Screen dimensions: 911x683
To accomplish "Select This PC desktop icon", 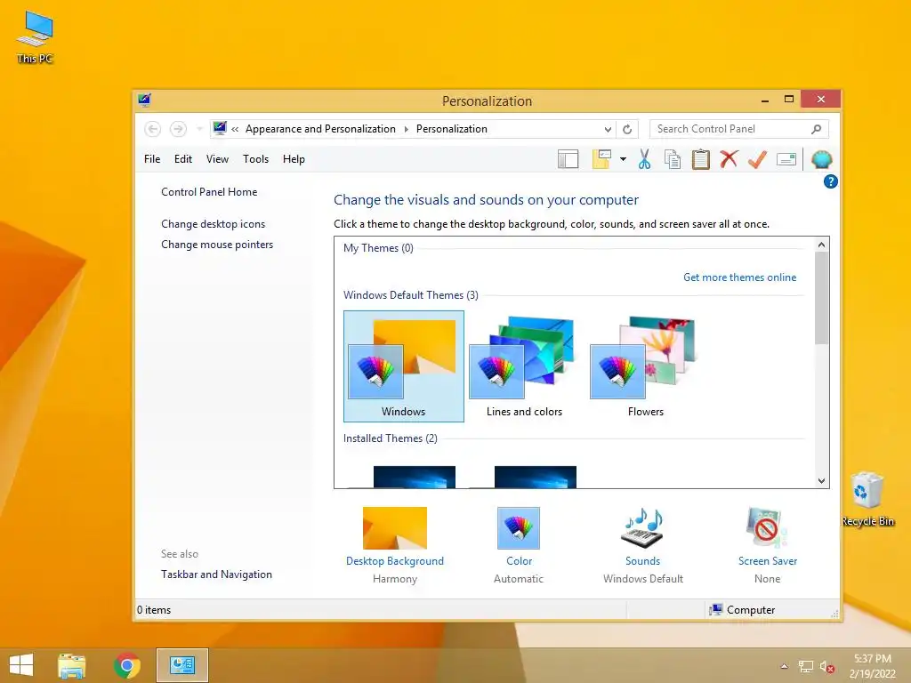I will point(35,37).
